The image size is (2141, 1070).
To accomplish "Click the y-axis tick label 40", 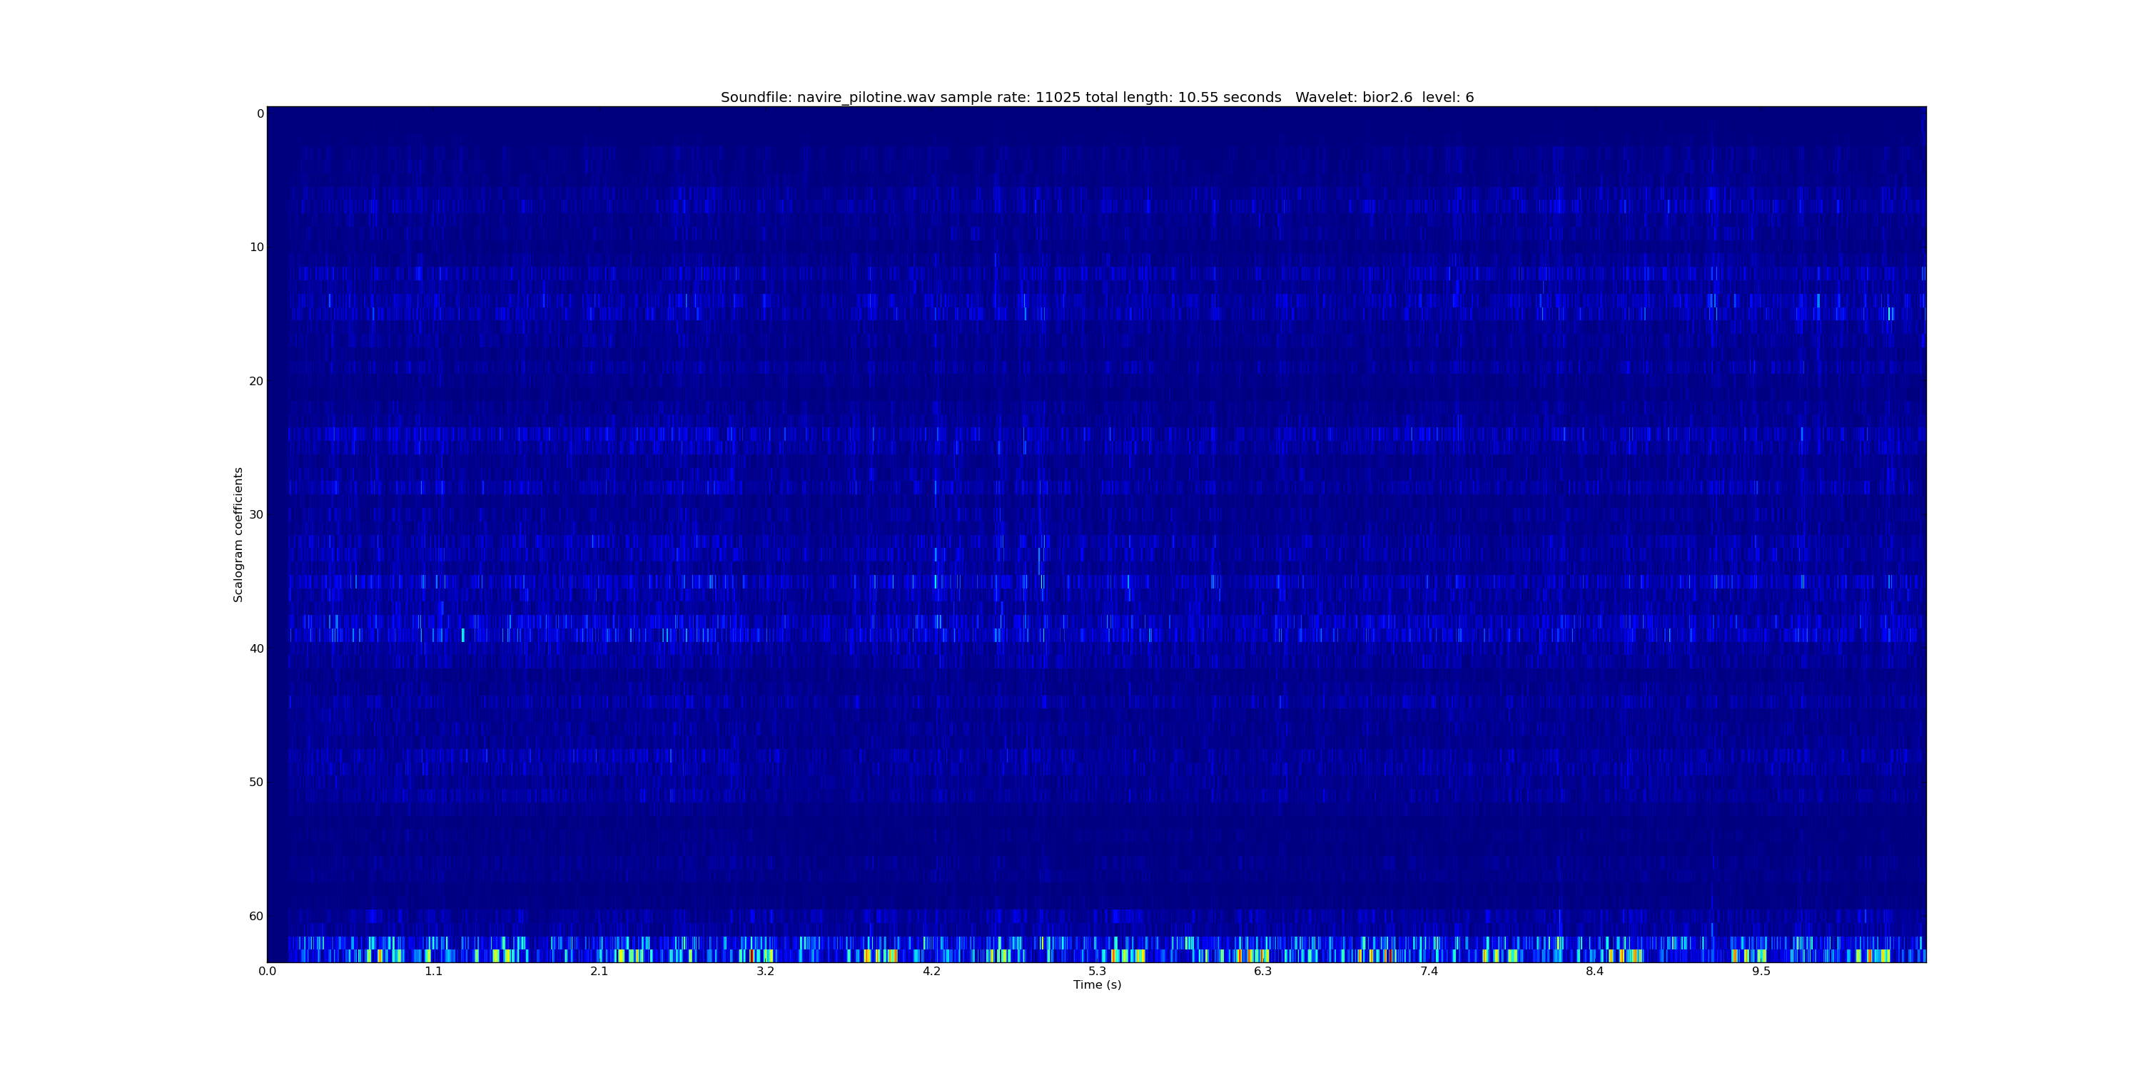I will pos(256,649).
